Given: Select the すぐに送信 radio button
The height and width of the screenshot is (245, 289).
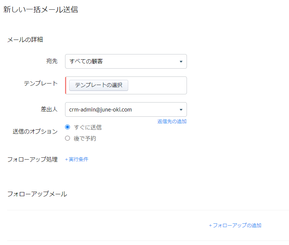Looking at the screenshot, I should [x=68, y=127].
